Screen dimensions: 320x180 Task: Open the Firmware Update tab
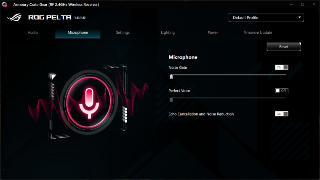[258, 32]
